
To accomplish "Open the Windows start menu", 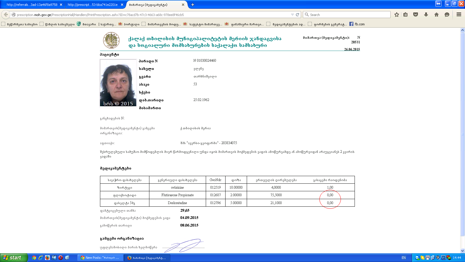I will (13, 258).
